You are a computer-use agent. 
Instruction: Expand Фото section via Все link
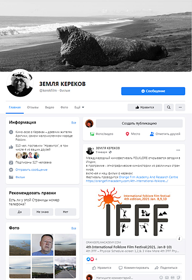click(74, 228)
